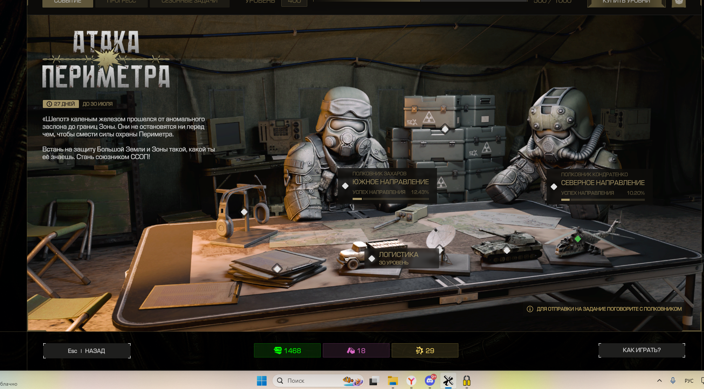Click colonel Zakharov's figure at the table
Image resolution: width=704 pixels, height=389 pixels.
(336, 153)
